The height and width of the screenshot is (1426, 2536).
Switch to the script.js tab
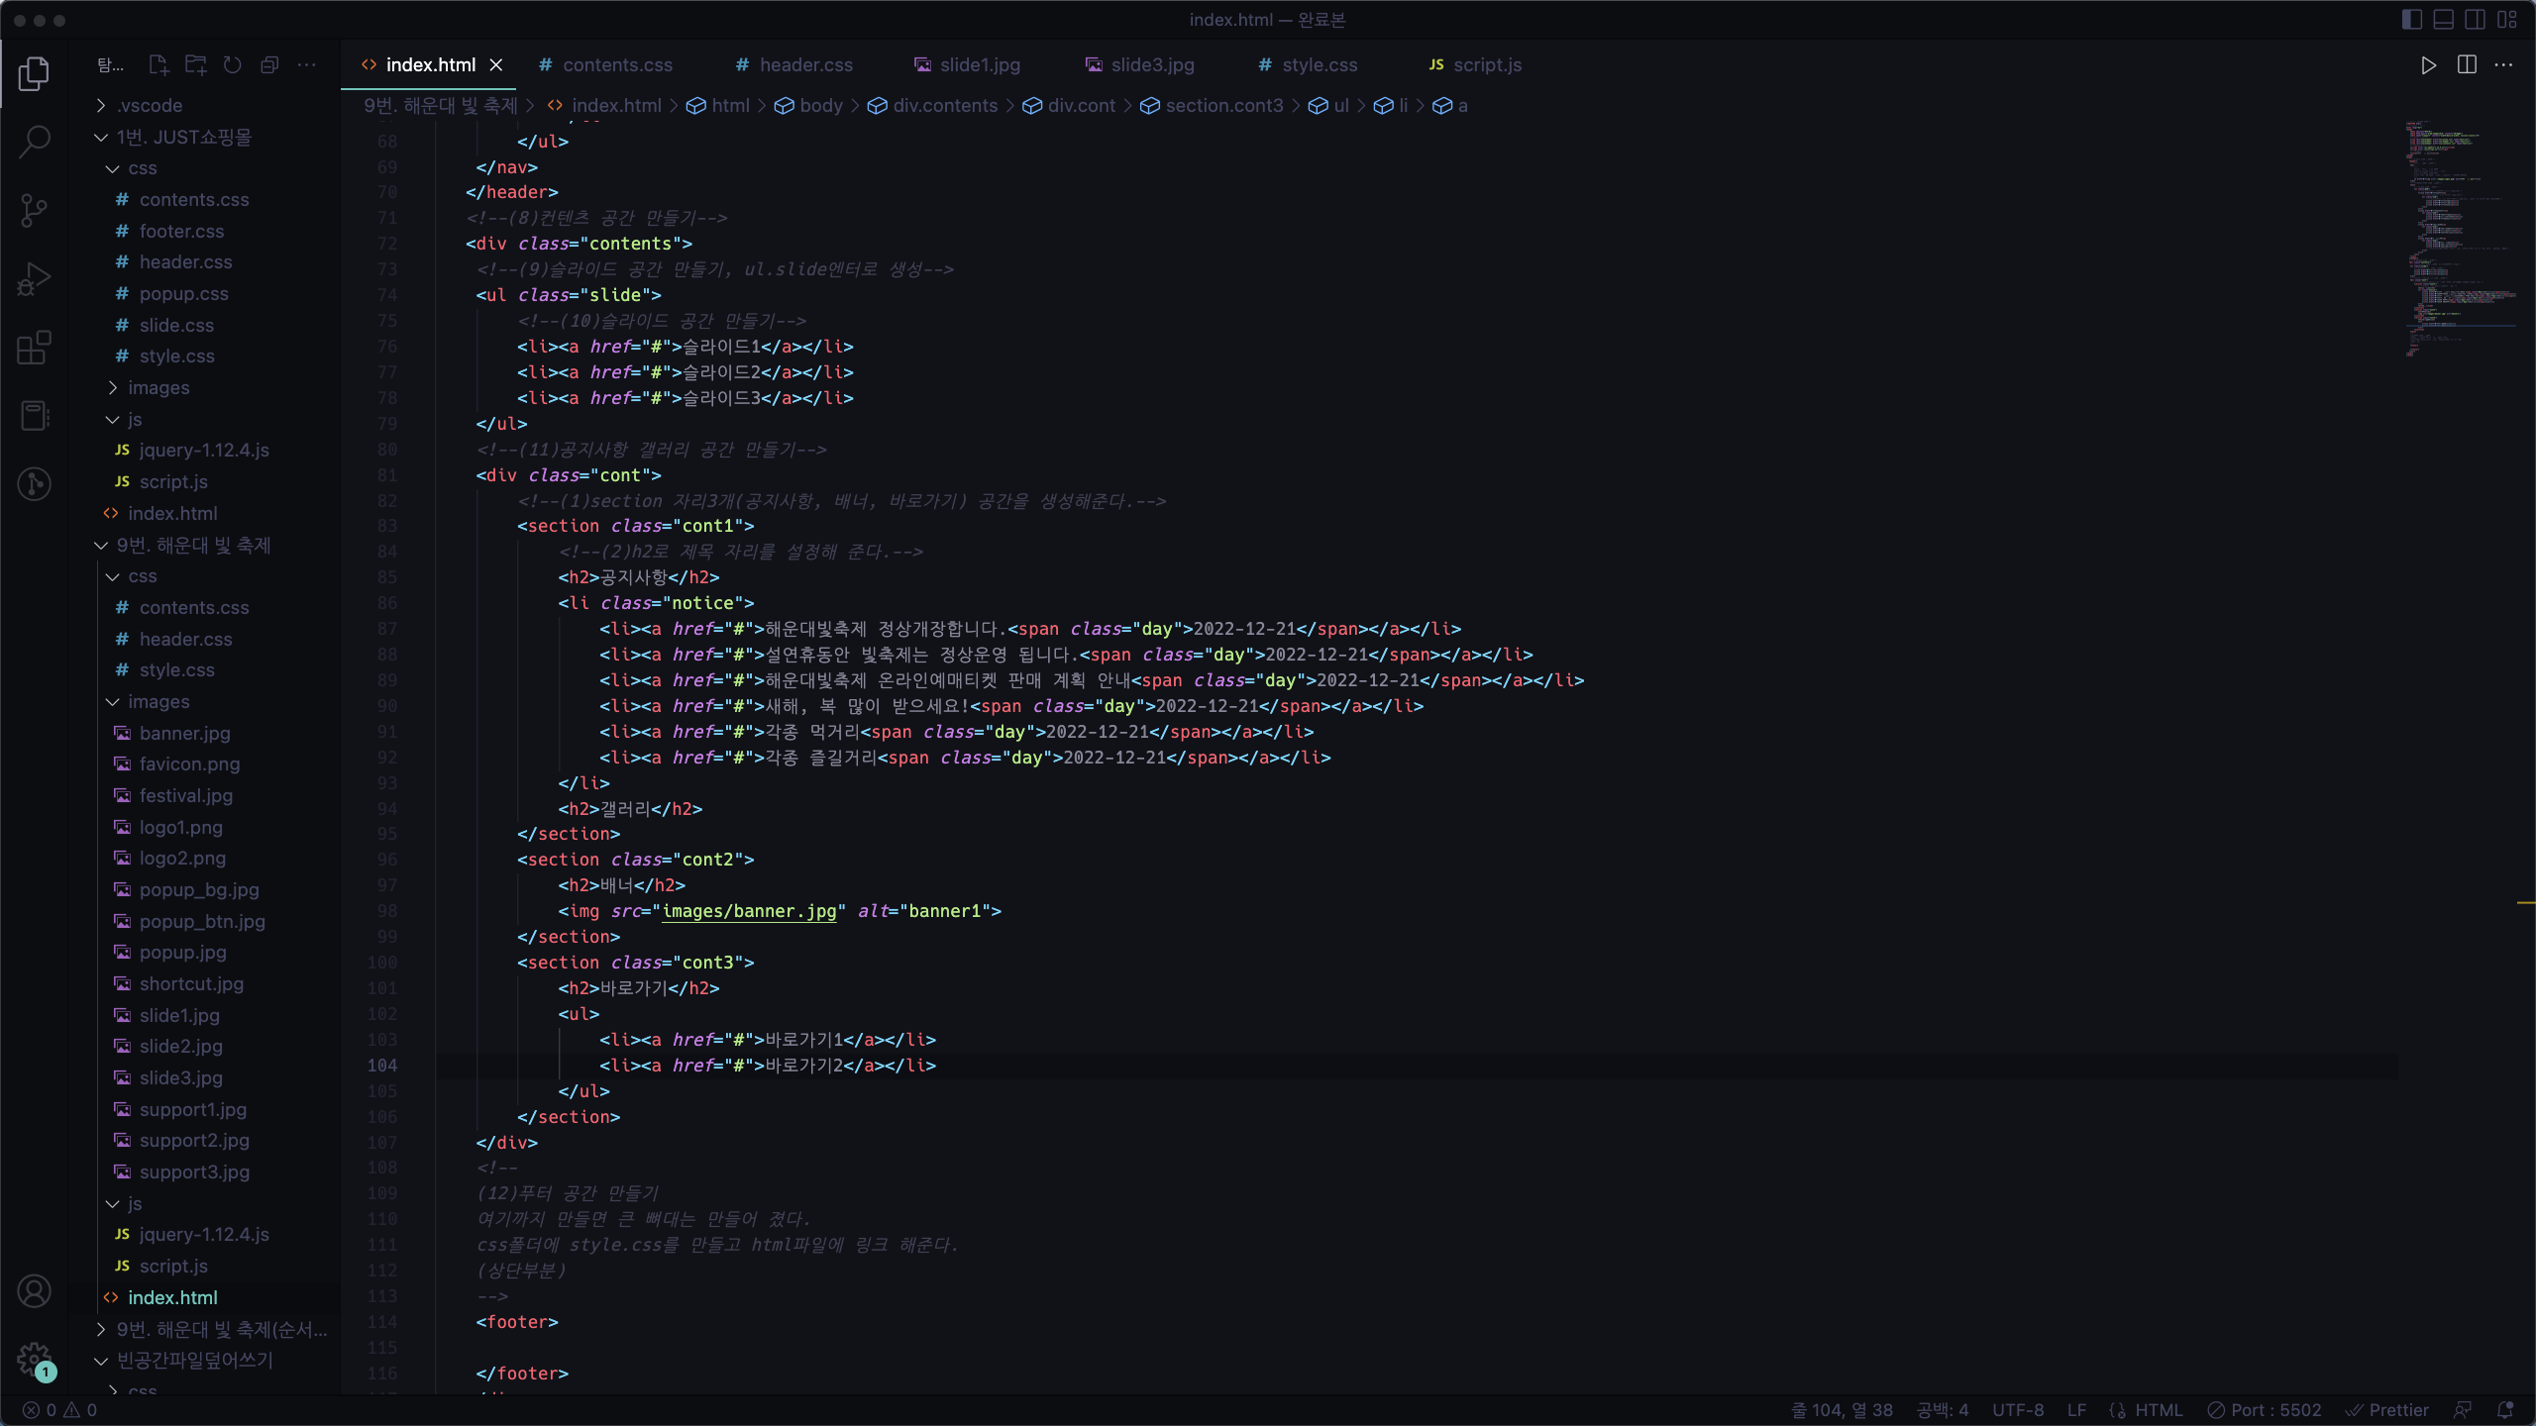tap(1486, 65)
